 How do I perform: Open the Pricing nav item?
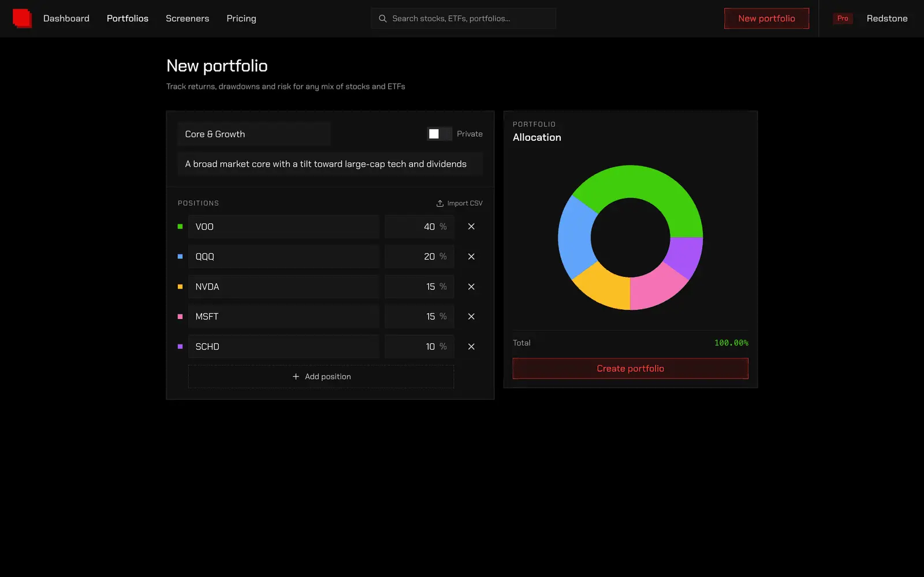click(x=241, y=18)
